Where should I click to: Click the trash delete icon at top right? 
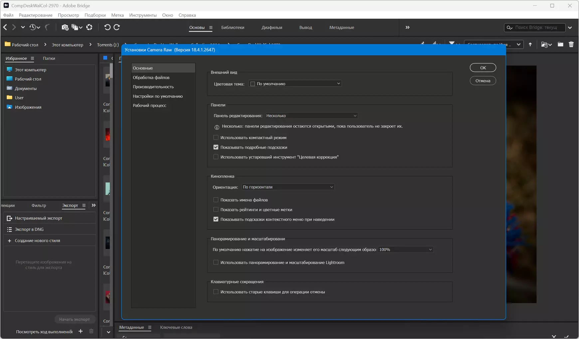(x=571, y=45)
